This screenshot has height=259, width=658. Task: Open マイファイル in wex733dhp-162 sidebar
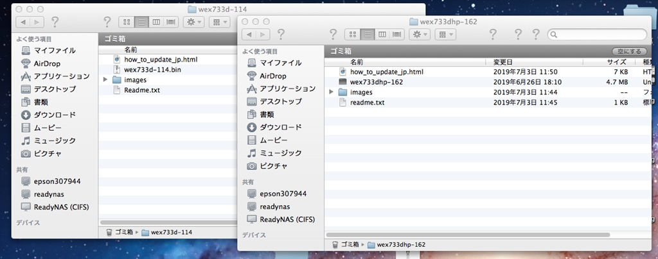[281, 63]
